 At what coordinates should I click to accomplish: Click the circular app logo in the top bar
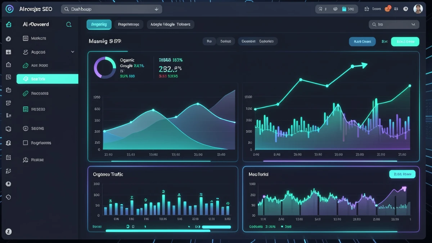tap(9, 9)
